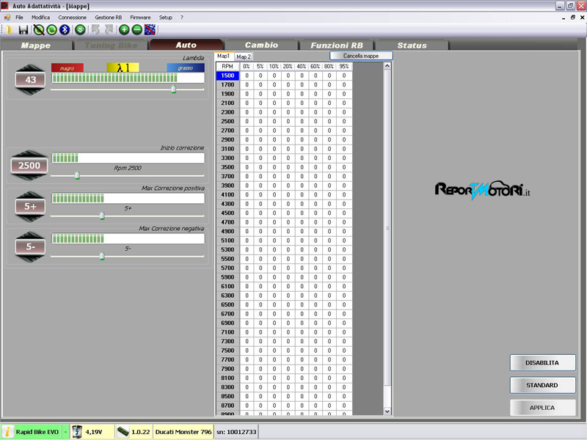Click the blue Bluetooth icon
This screenshot has height=440, width=587.
pyautogui.click(x=65, y=29)
